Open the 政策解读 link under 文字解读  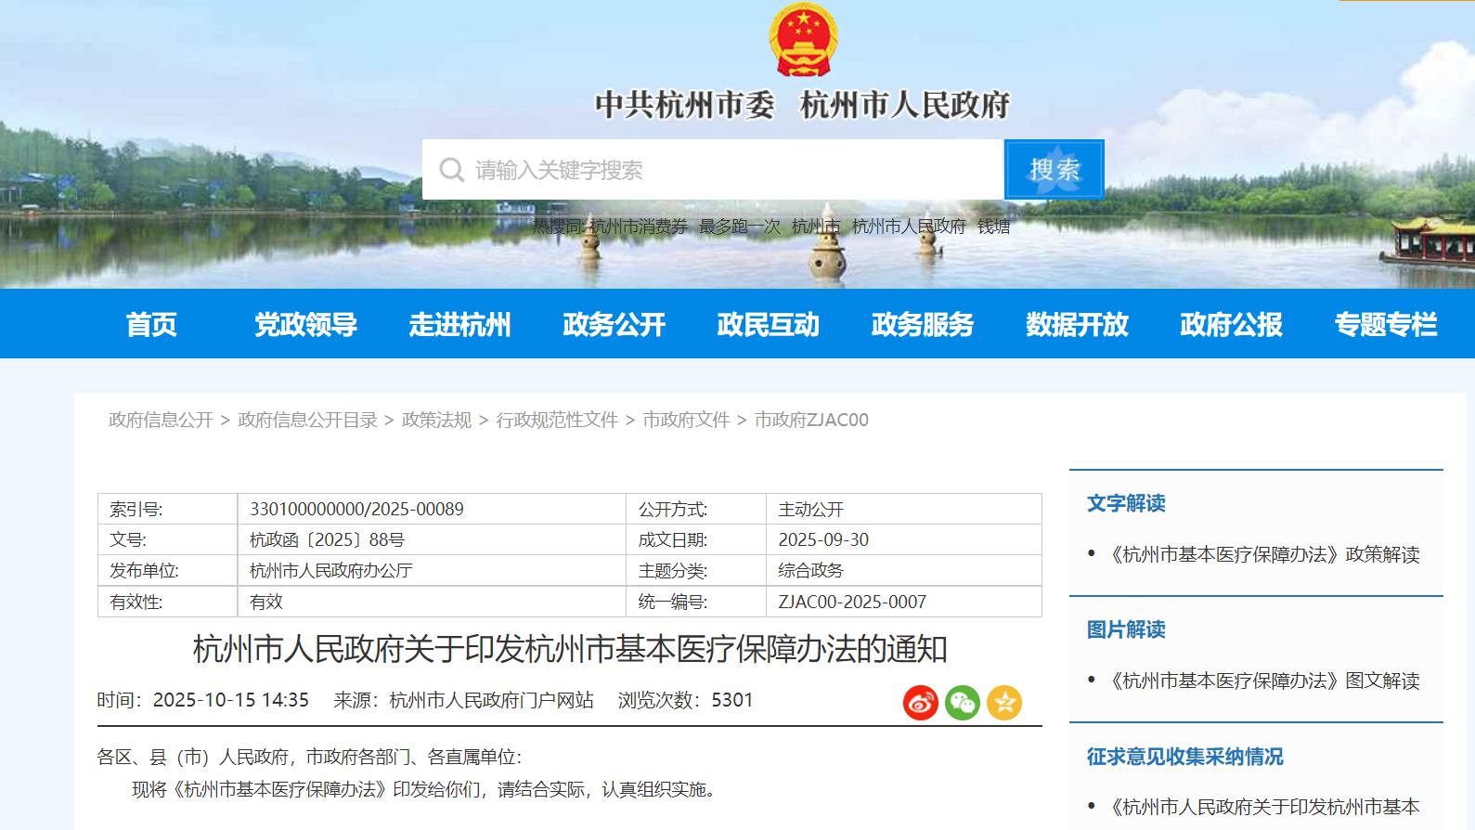point(1264,554)
